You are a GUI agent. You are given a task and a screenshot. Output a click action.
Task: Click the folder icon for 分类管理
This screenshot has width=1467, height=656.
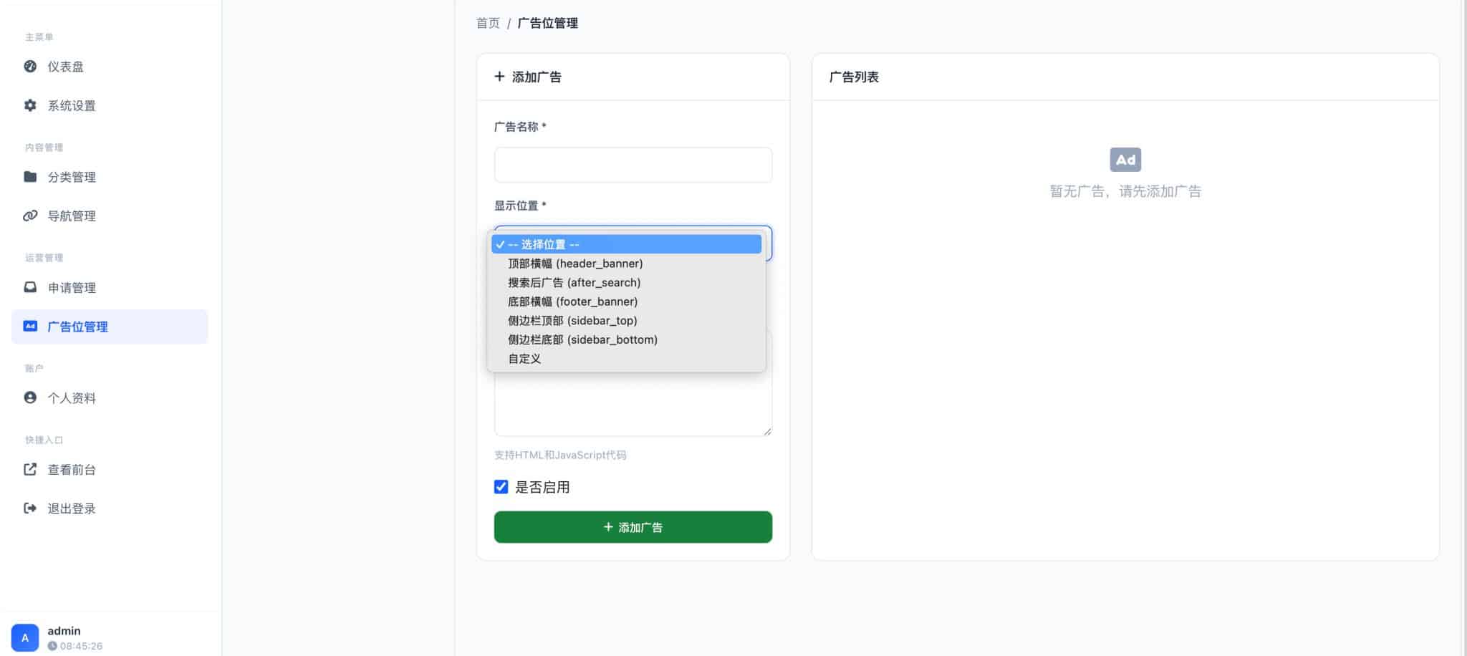coord(30,177)
